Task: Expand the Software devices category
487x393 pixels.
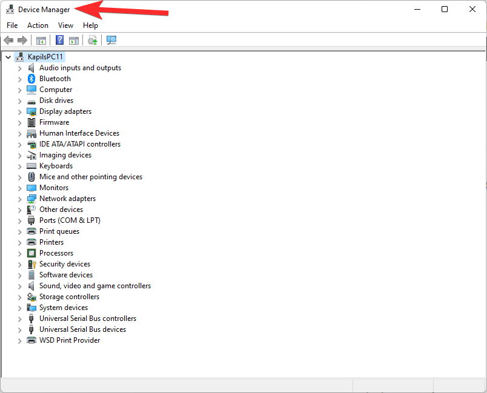Action: click(x=19, y=276)
